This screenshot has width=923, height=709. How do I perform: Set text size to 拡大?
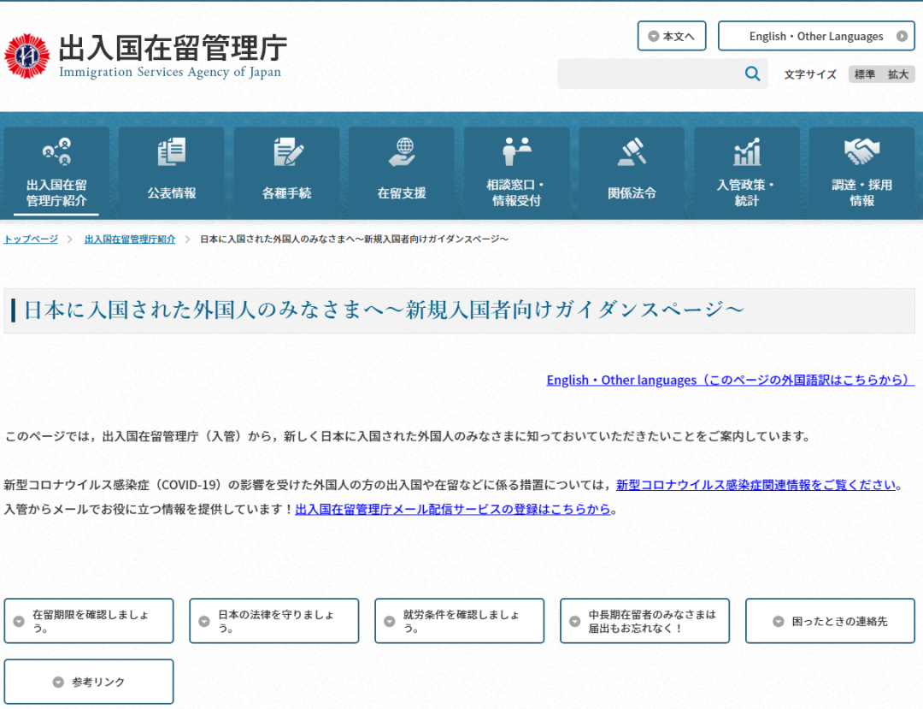(897, 74)
